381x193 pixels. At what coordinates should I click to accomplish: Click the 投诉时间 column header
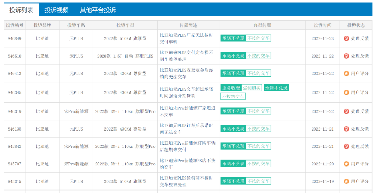pos(323,25)
